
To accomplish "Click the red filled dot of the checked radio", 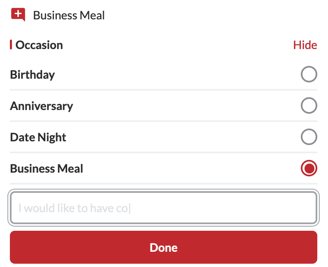I will 309,169.
